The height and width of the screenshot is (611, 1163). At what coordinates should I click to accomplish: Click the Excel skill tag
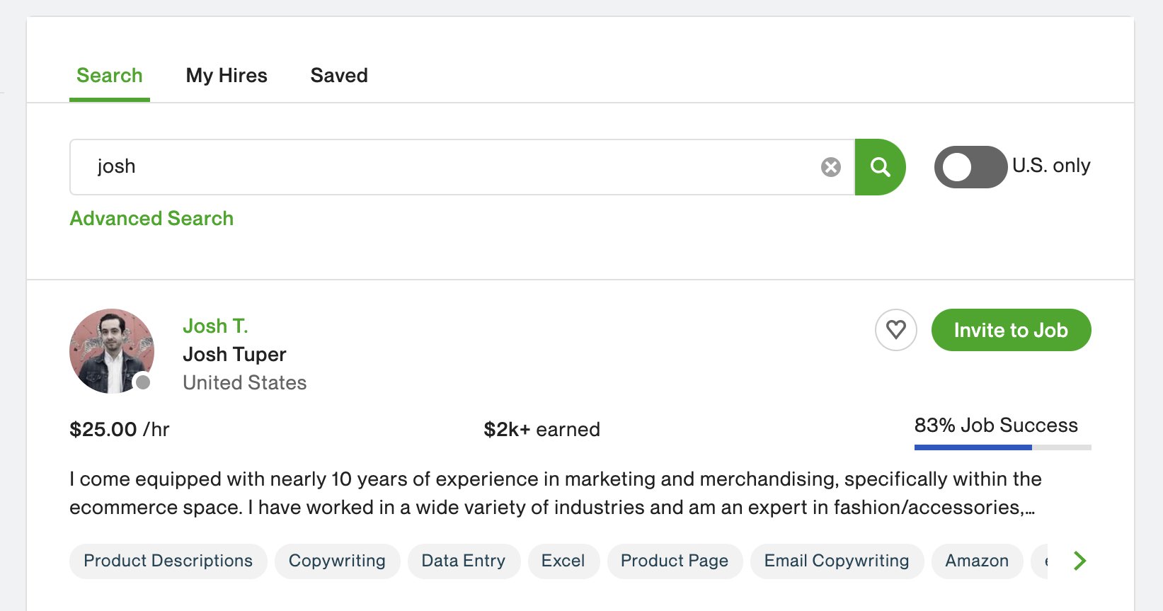(563, 561)
